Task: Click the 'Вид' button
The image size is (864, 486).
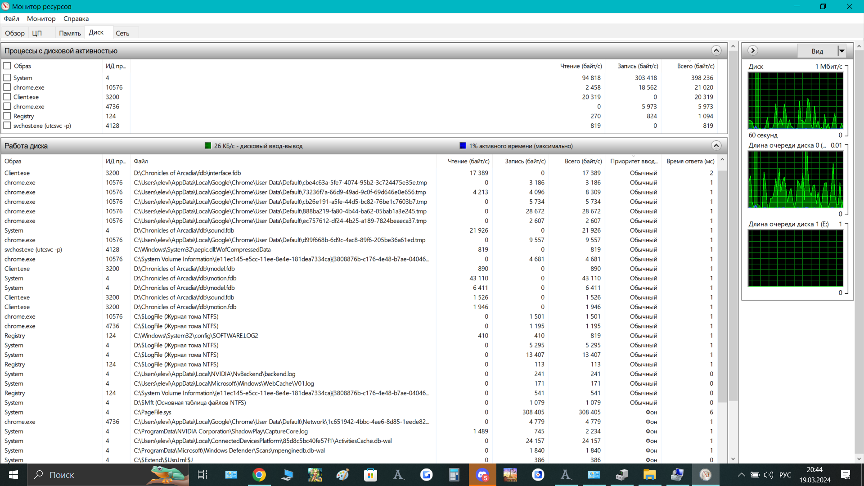Action: coord(817,51)
